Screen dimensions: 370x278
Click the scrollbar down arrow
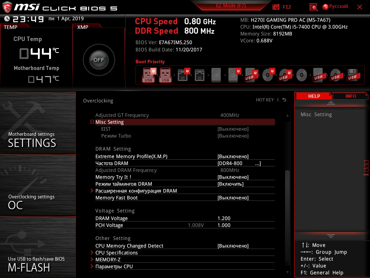pyautogui.click(x=287, y=272)
